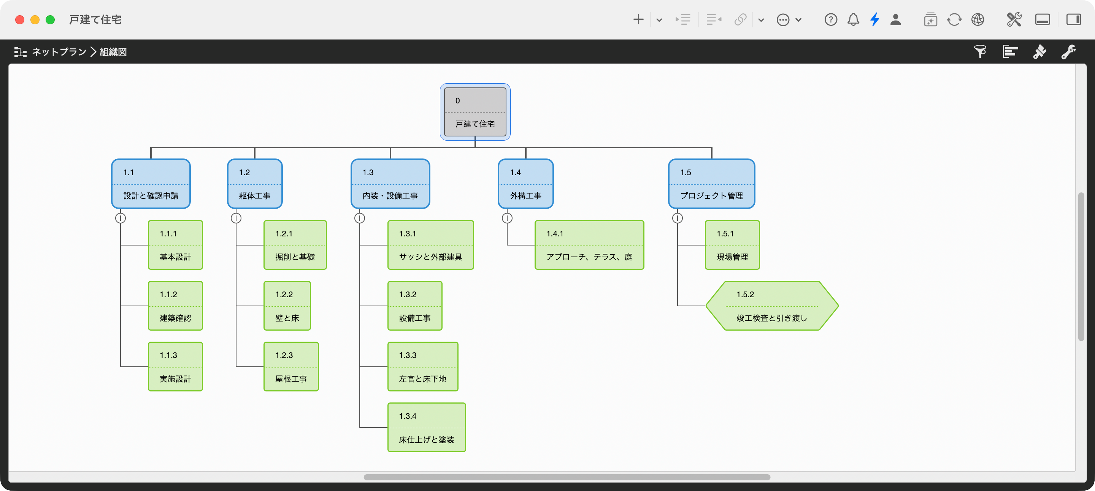Click the more actions ellipsis icon
The height and width of the screenshot is (491, 1095).
[782, 20]
